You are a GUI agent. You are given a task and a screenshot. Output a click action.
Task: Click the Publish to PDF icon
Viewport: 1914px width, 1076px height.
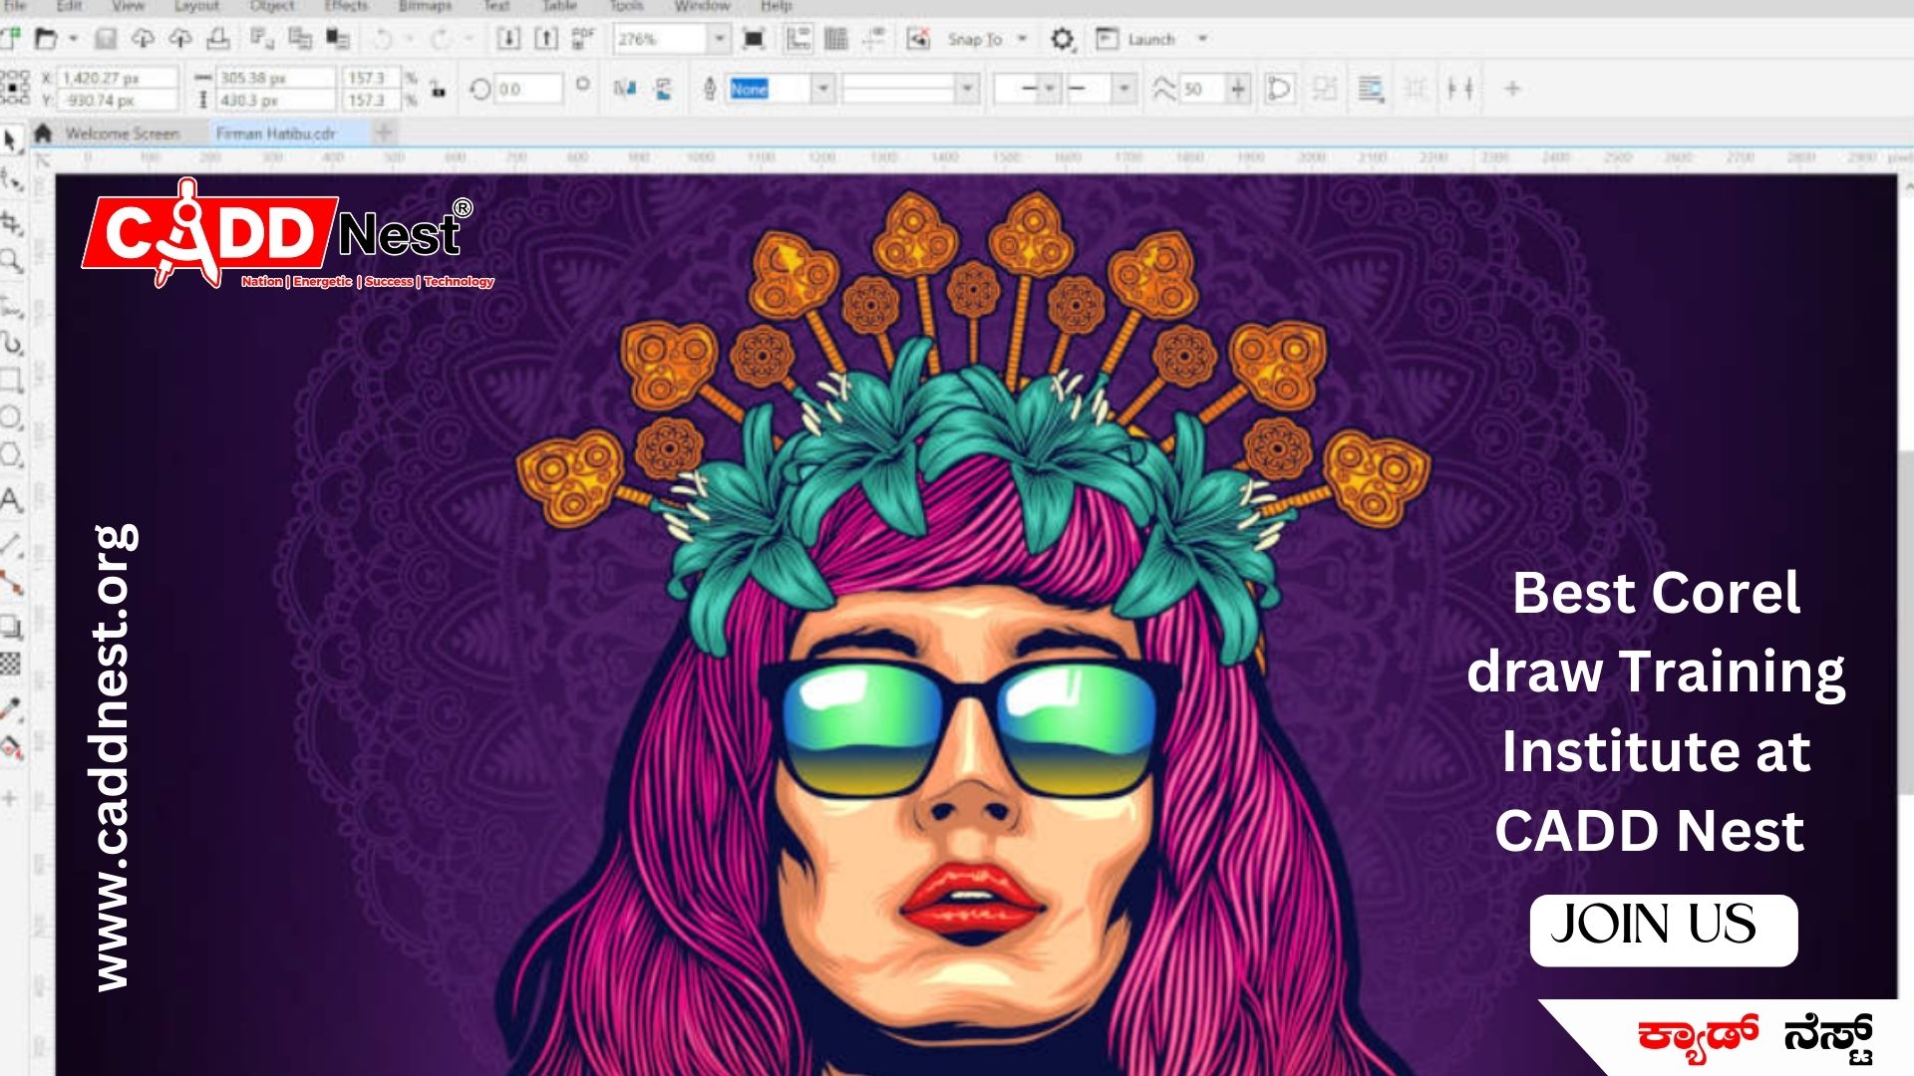tap(583, 39)
